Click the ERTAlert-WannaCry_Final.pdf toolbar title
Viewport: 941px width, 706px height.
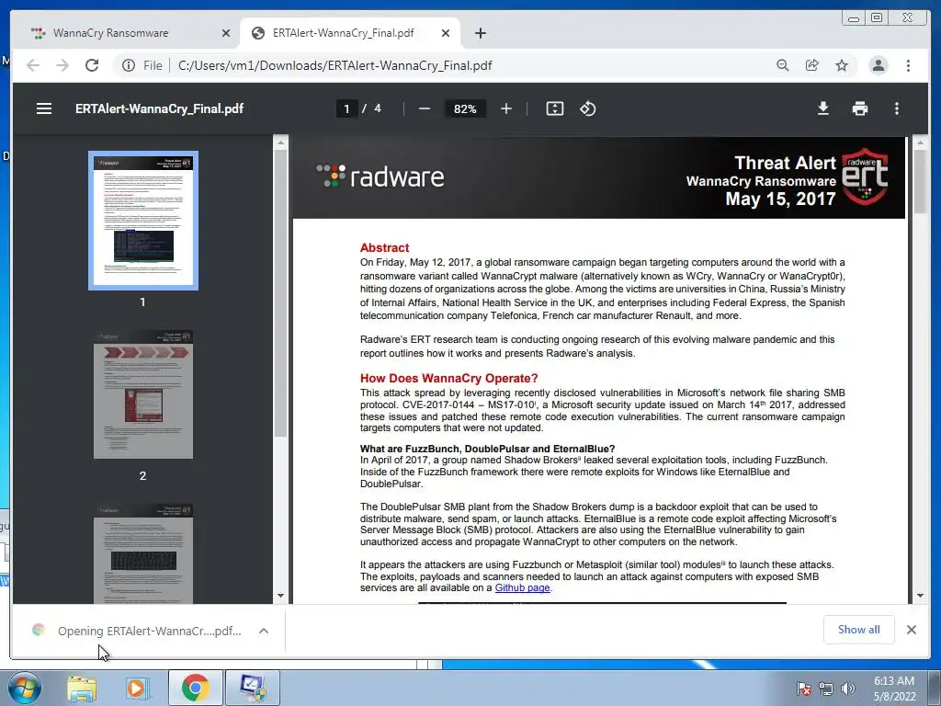pyautogui.click(x=159, y=108)
